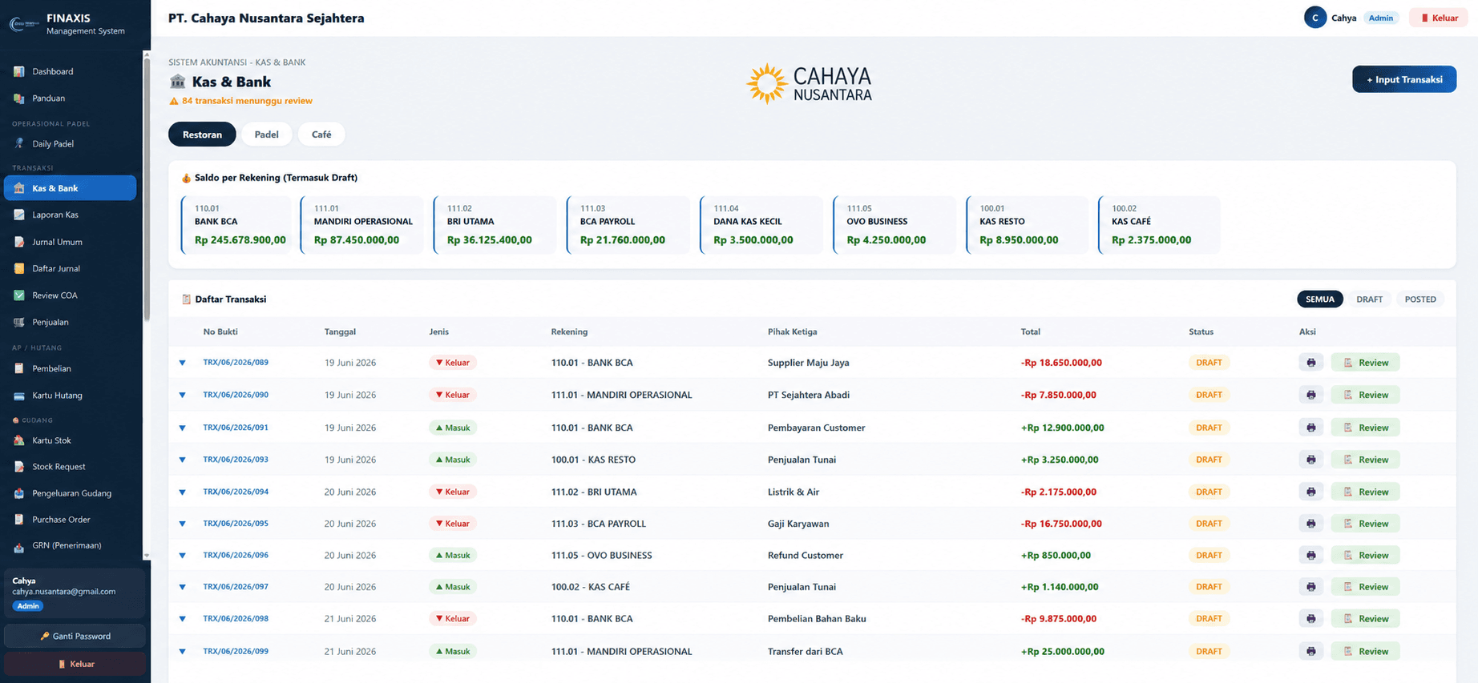Expand row TRX/06/2026/097 details
This screenshot has width=1478, height=683.
pos(183,587)
